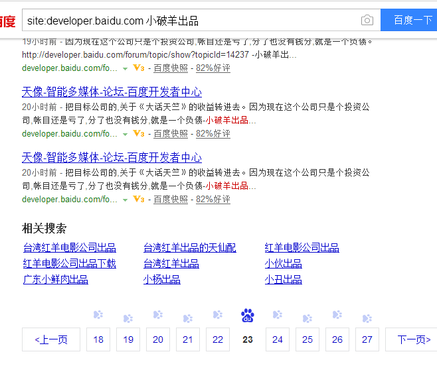Jump to results page 18
This screenshot has width=437, height=366.
coord(98,339)
